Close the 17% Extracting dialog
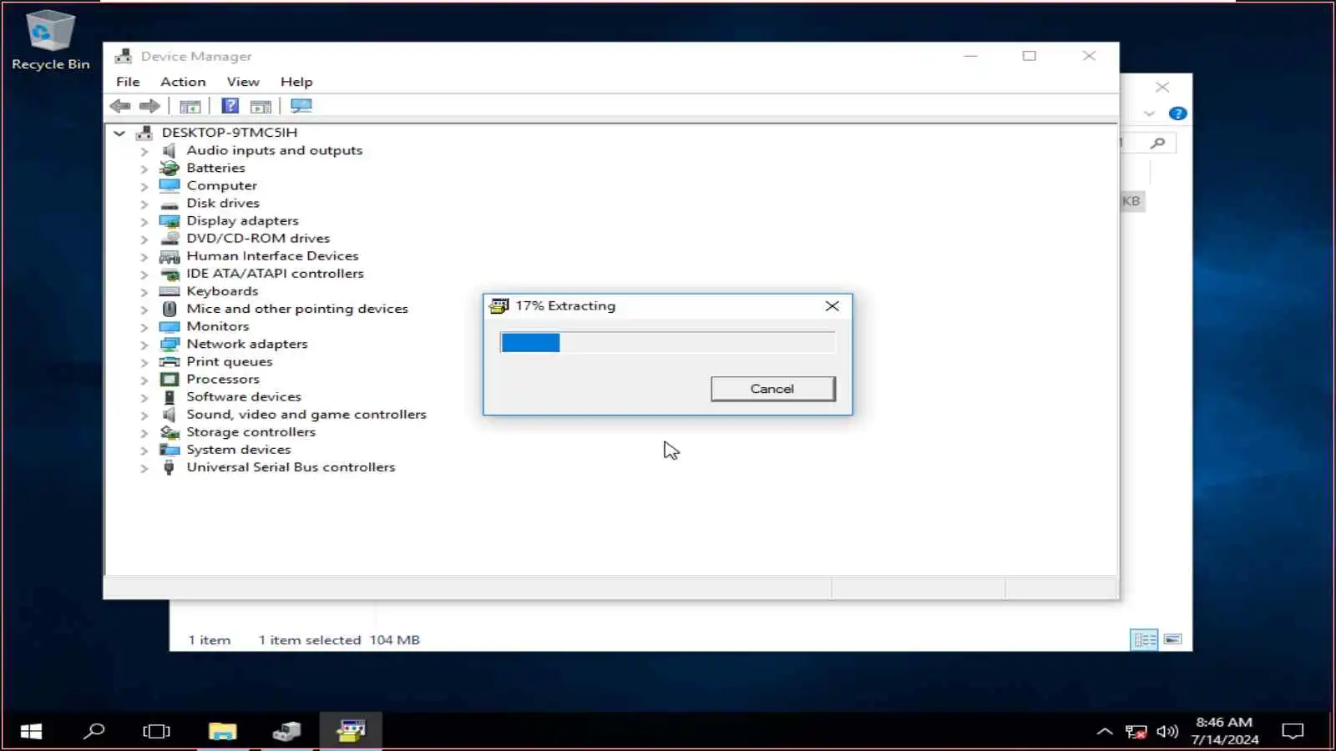This screenshot has width=1336, height=751. [832, 306]
